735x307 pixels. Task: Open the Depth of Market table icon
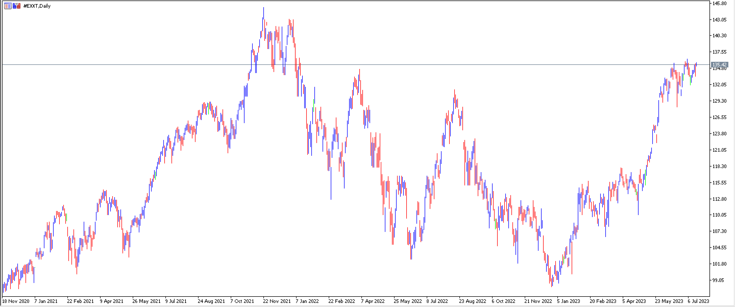(x=8, y=6)
